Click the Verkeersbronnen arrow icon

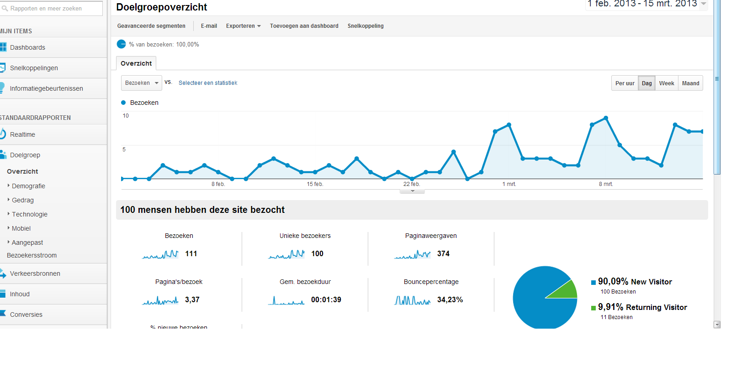point(3,273)
